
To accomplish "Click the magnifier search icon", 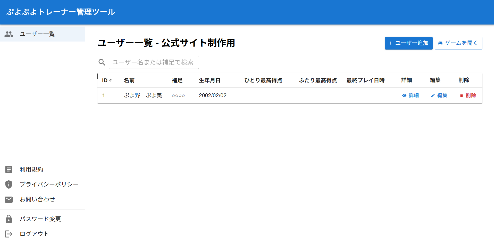I will 102,62.
